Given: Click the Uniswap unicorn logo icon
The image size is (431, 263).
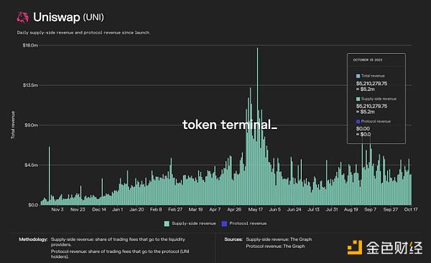Looking at the screenshot, I should coord(22,17).
